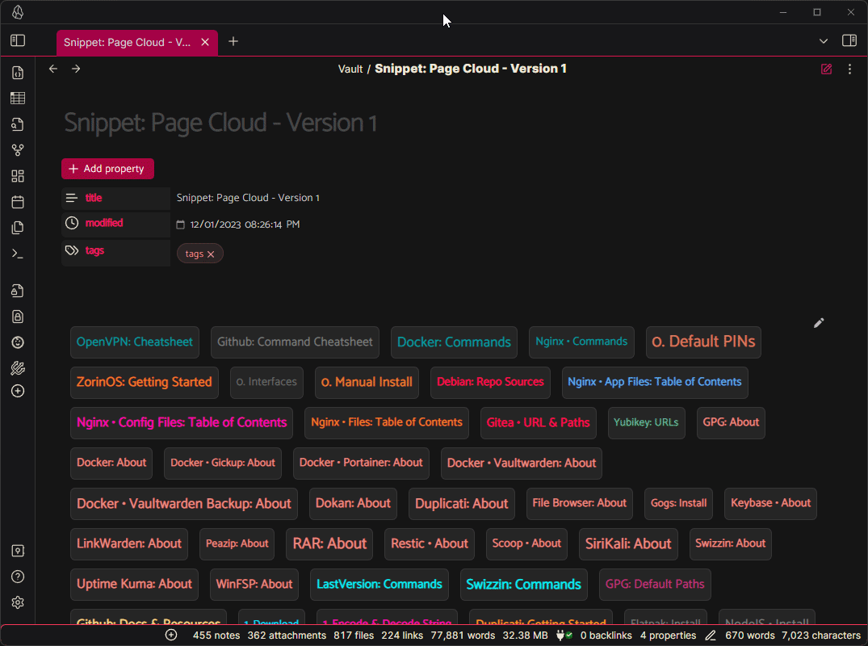Screen dimensions: 868x646
Task: Open a new tab with plus
Action: 233,41
